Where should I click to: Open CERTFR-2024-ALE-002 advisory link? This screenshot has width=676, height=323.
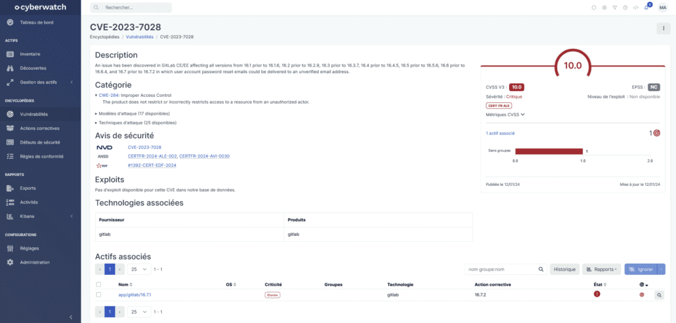152,156
